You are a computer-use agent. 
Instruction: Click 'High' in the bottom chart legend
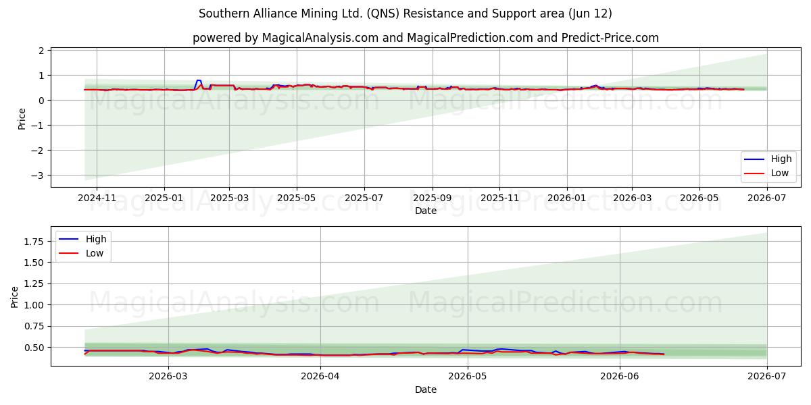[x=96, y=239]
